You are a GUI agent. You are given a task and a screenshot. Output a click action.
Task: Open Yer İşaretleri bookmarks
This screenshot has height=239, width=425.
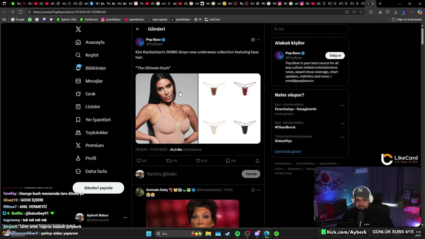[93, 120]
